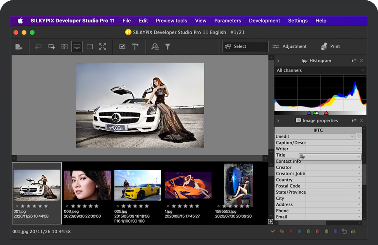Toggle the checkmark selection icon in toolbar

coord(122,47)
